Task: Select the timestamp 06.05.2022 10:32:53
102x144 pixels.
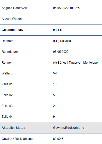Action: pos(67,8)
